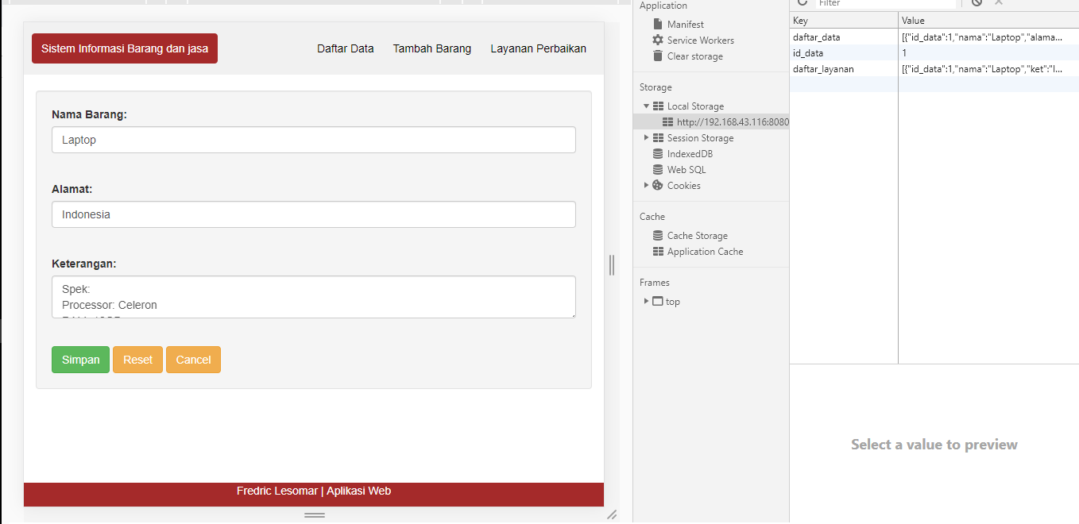The image size is (1079, 524).
Task: Click the storage Filter box
Action: (886, 3)
